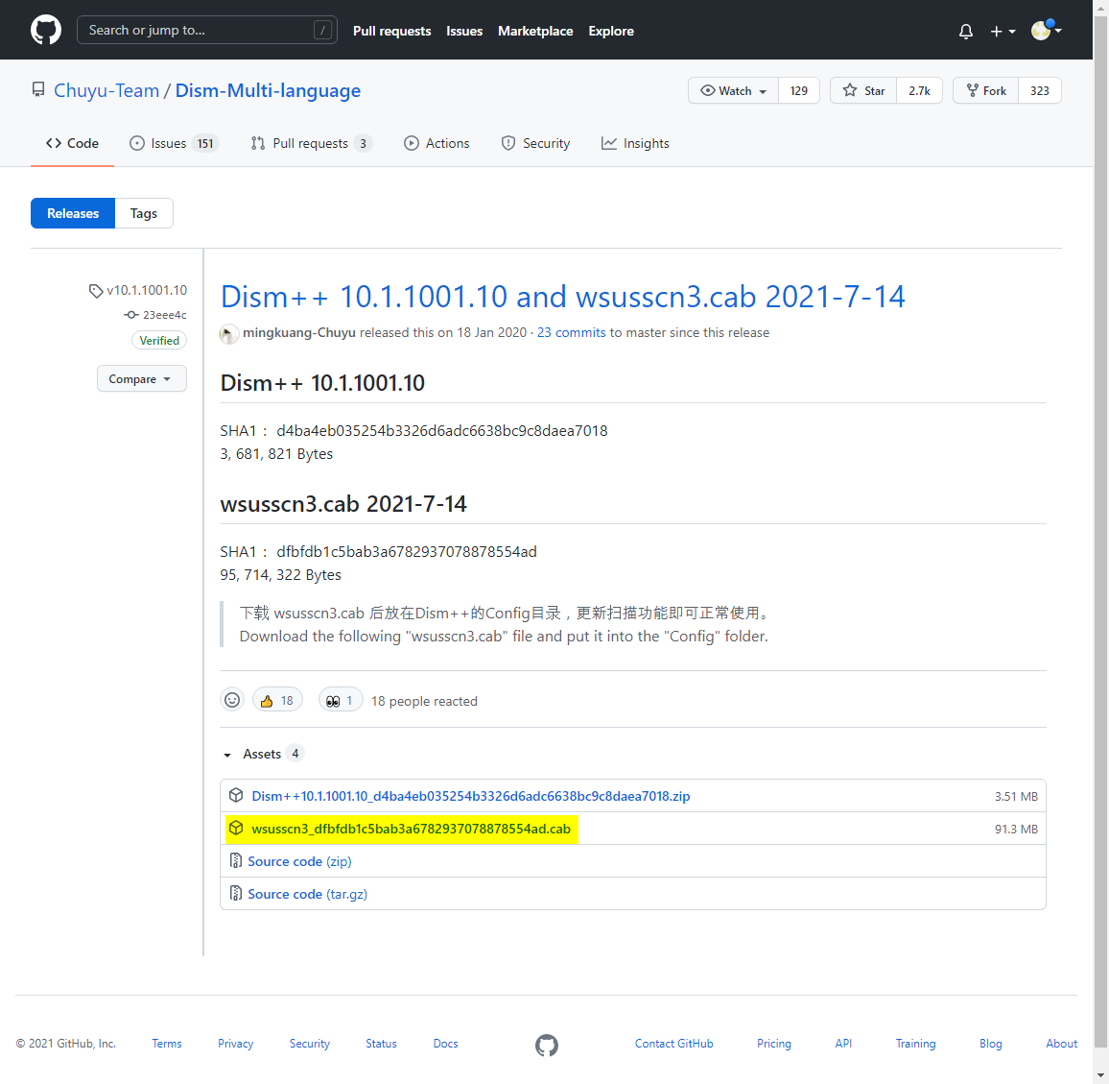The image size is (1109, 1084).
Task: Open Pricing in the footer
Action: (x=774, y=1044)
